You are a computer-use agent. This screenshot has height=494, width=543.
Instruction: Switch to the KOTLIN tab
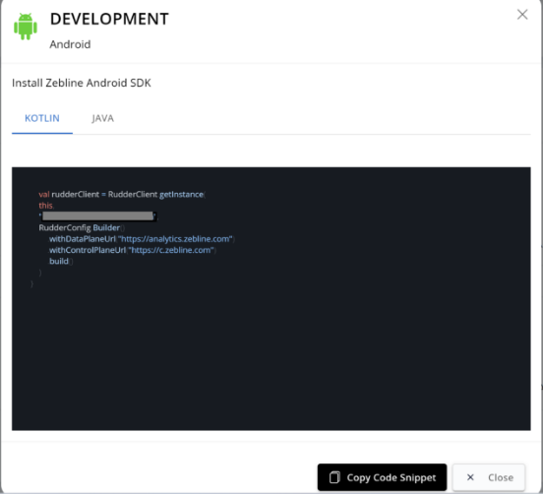(x=42, y=118)
